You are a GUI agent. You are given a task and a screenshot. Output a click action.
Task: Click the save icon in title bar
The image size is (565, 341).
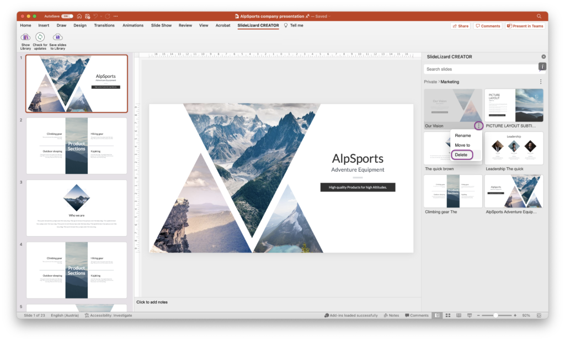[88, 16]
